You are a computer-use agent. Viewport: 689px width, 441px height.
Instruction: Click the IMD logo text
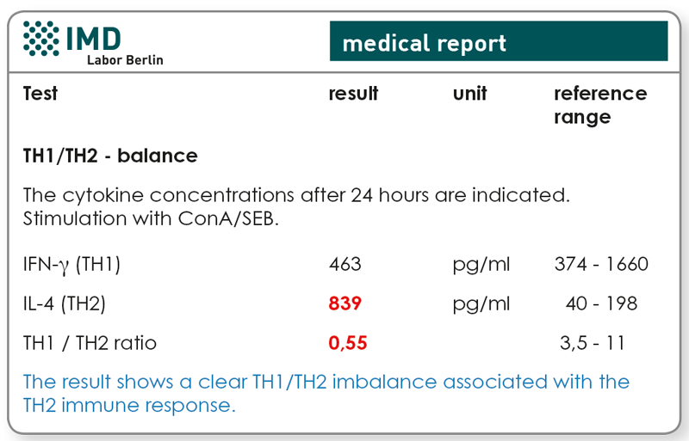[x=94, y=39]
